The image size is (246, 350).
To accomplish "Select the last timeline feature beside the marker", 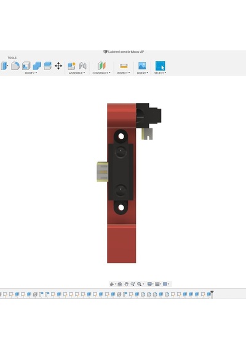I will click(x=208, y=294).
